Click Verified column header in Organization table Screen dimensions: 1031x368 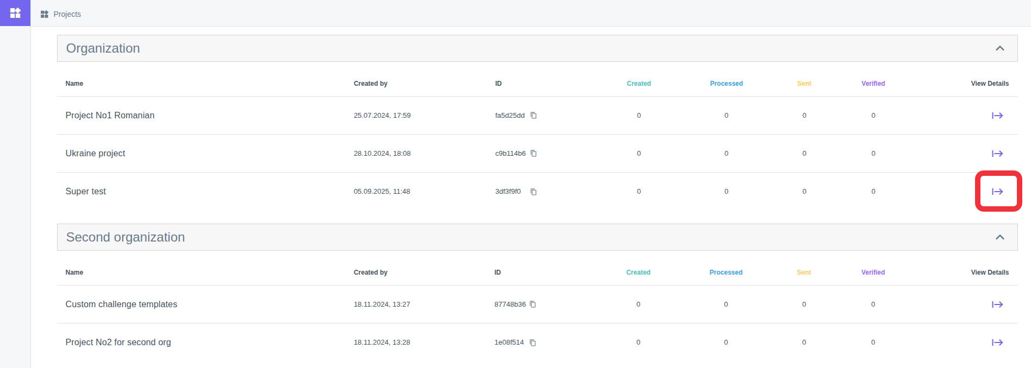tap(873, 84)
